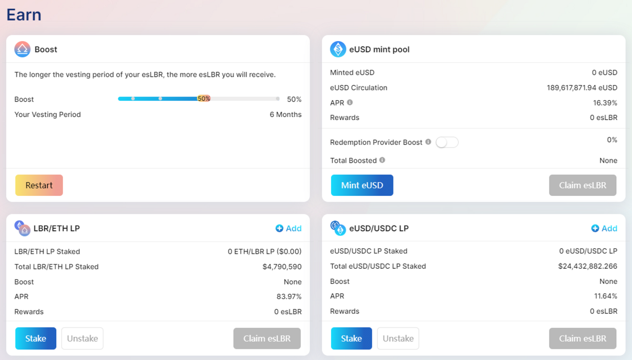This screenshot has height=360, width=632.
Task: Stake in the eUSD/USDC LP pool
Action: pyautogui.click(x=351, y=338)
